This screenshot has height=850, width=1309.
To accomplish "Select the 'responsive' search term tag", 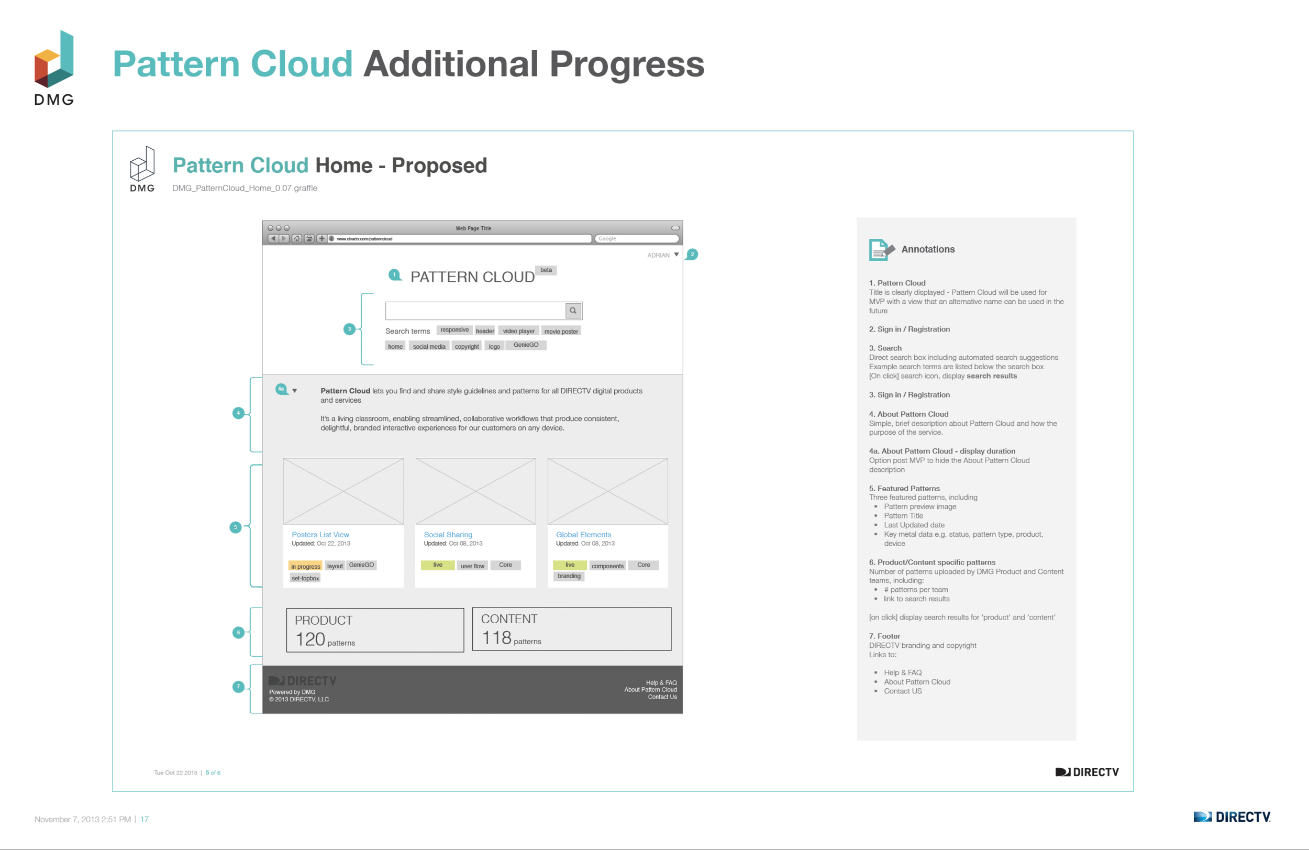I will click(455, 330).
